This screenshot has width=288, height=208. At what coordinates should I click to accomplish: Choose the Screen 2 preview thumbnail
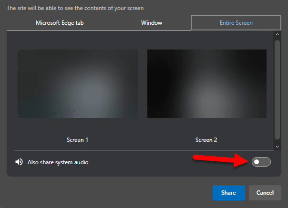206,84
